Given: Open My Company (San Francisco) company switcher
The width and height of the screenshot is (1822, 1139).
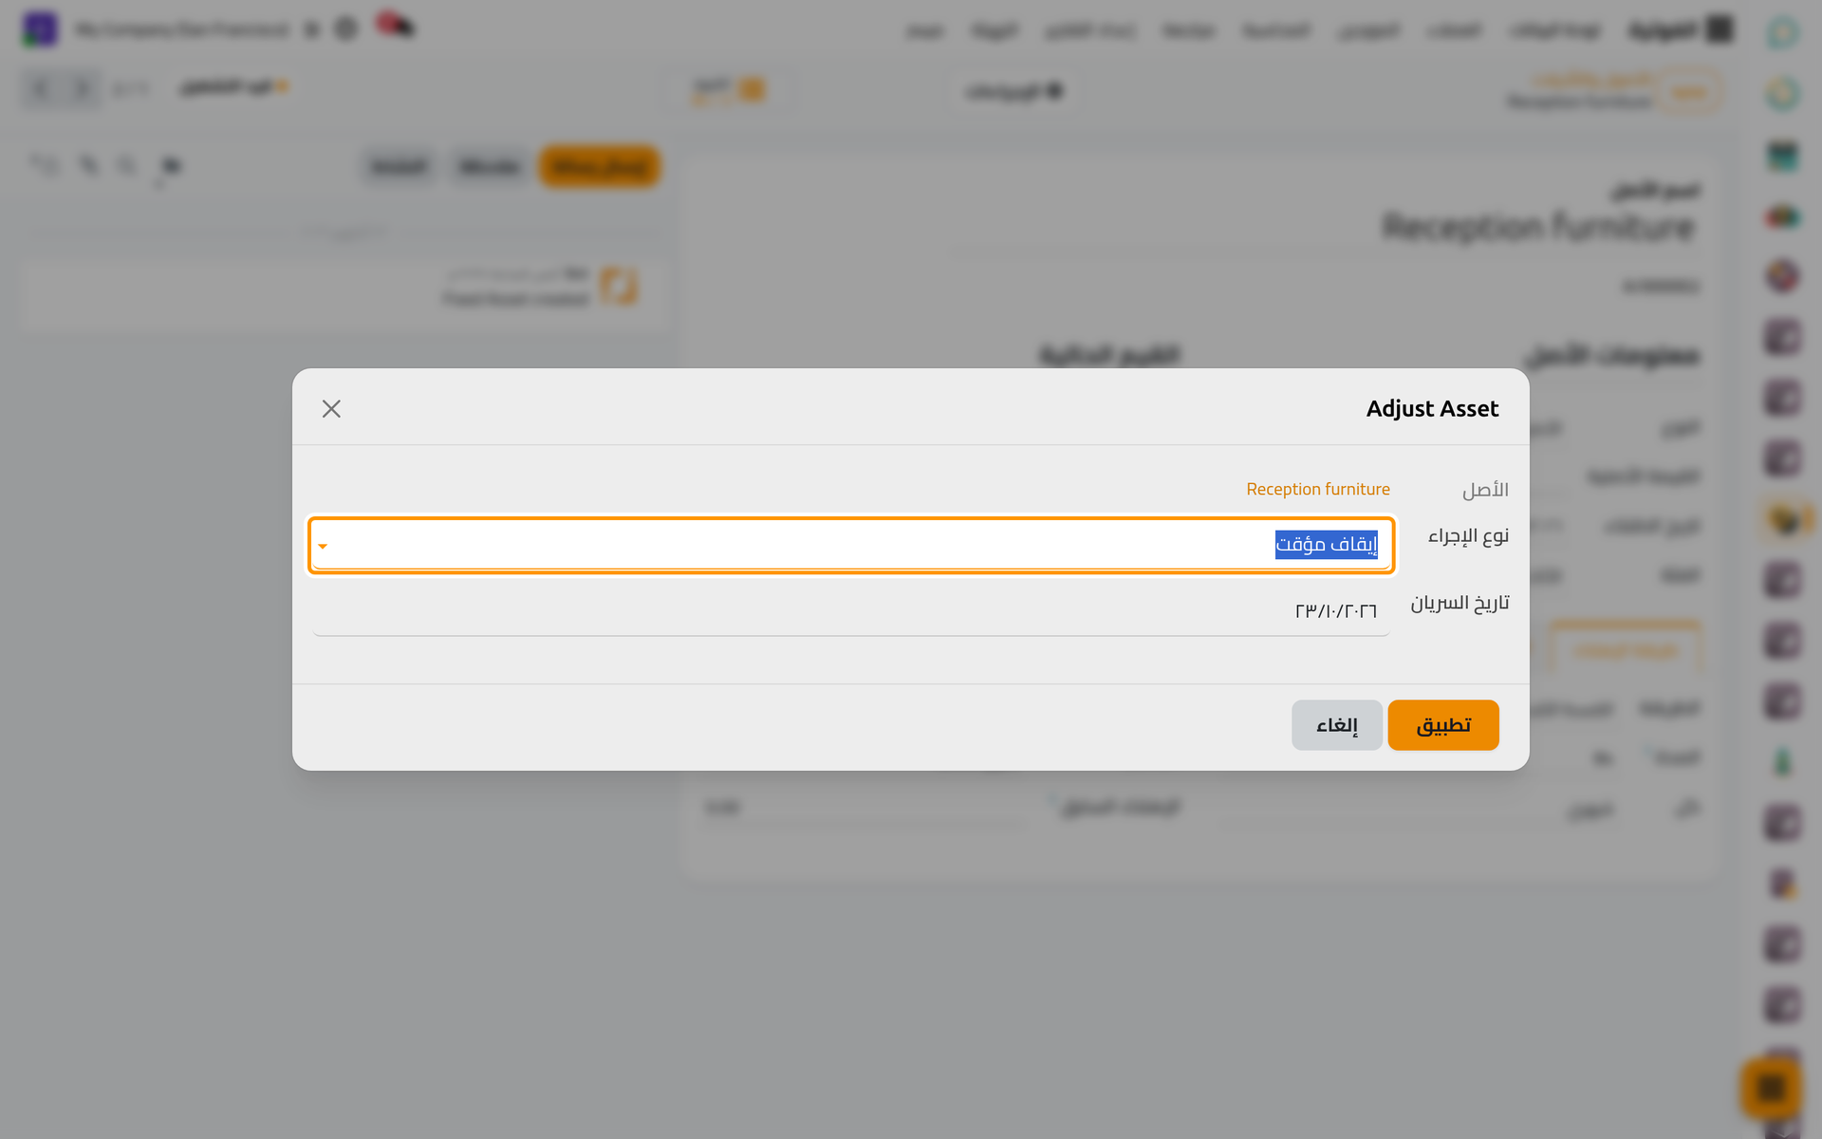Looking at the screenshot, I should coord(182,29).
